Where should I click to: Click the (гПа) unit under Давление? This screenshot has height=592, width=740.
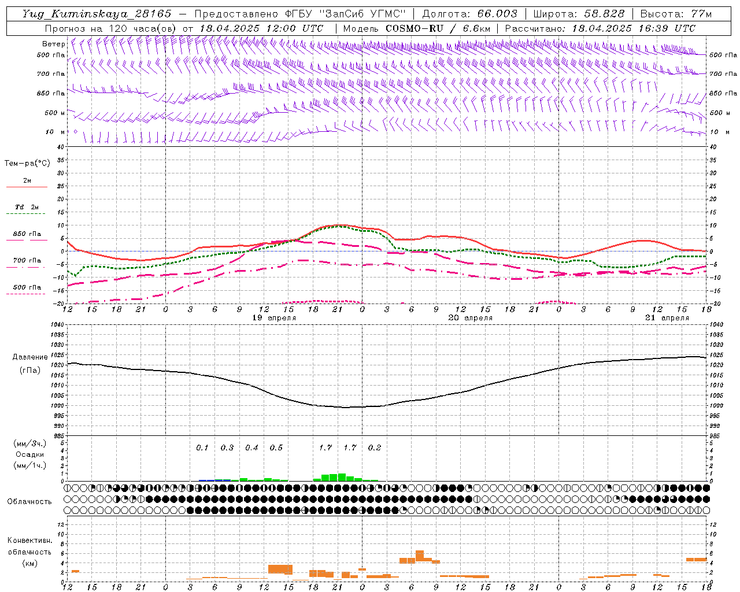30,371
